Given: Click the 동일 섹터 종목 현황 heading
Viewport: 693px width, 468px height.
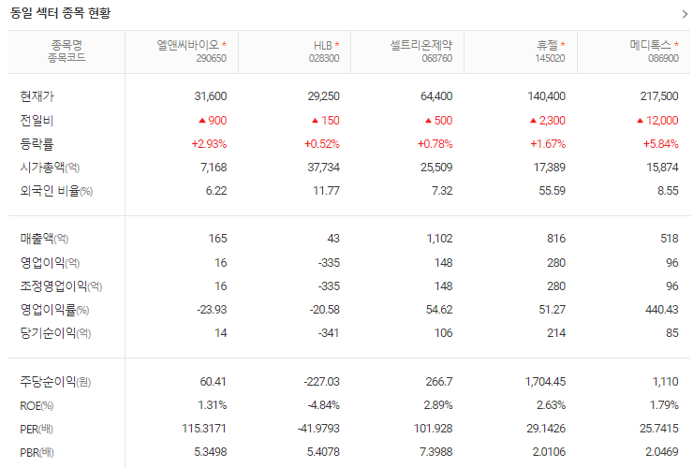Looking at the screenshot, I should click(x=60, y=13).
